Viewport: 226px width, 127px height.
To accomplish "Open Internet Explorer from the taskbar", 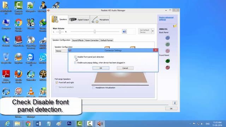I will click(7, 123).
